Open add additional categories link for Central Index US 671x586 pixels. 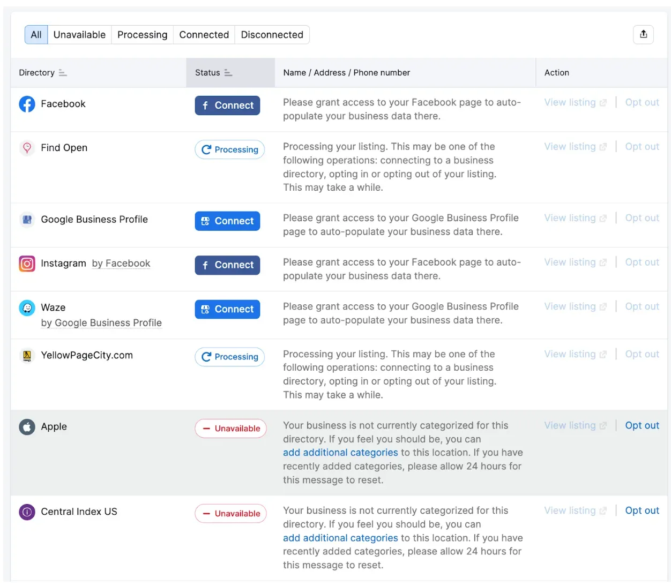(x=340, y=538)
